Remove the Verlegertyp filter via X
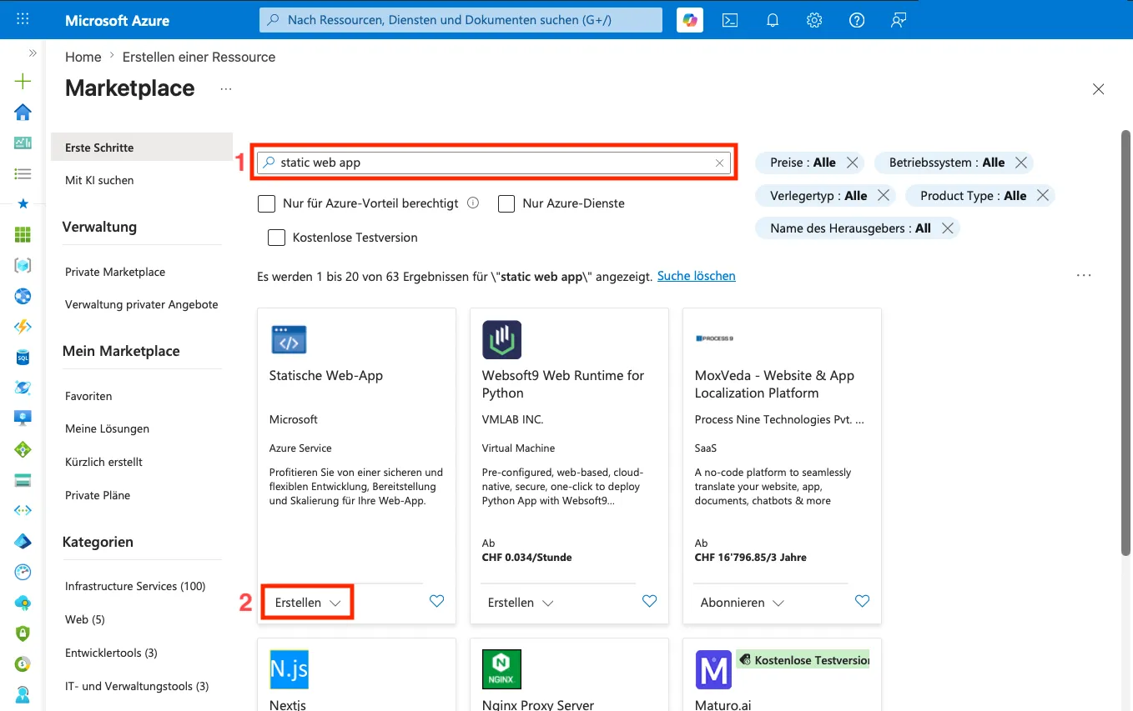This screenshot has height=711, width=1133. click(x=884, y=196)
